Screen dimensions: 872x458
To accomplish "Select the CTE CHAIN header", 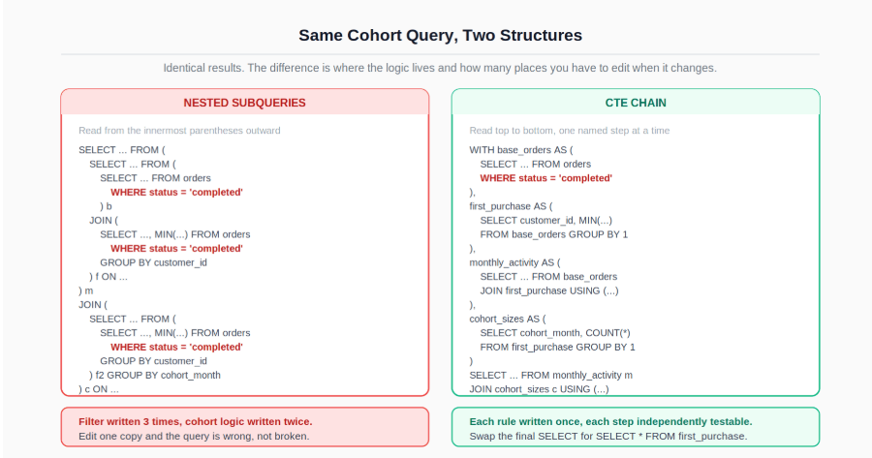I will coord(636,103).
